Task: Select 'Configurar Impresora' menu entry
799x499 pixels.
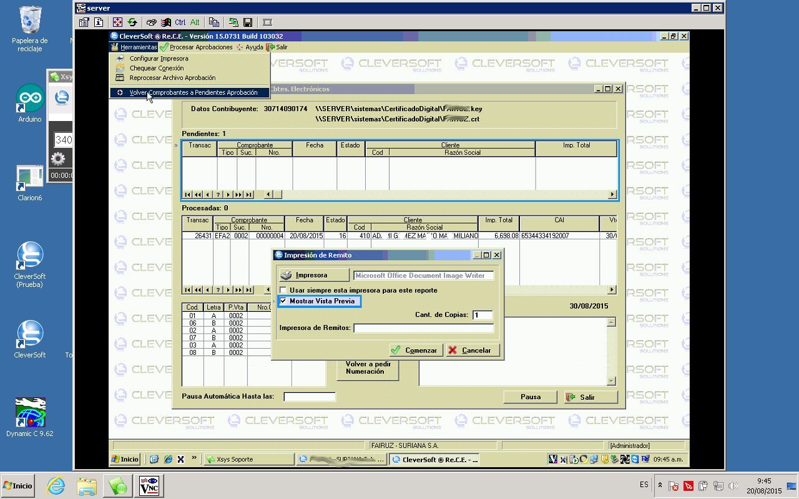Action: [159, 59]
